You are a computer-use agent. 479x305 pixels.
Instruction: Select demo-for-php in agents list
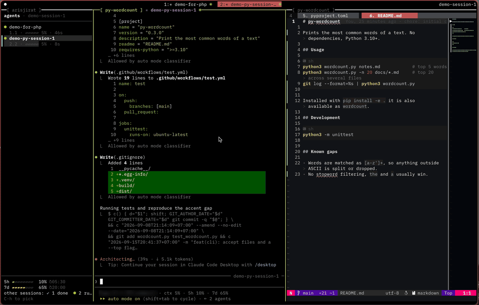tap(25, 27)
